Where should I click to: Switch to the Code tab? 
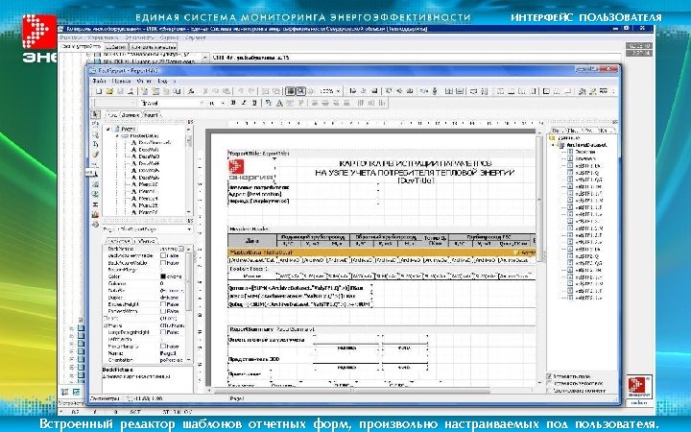112,114
